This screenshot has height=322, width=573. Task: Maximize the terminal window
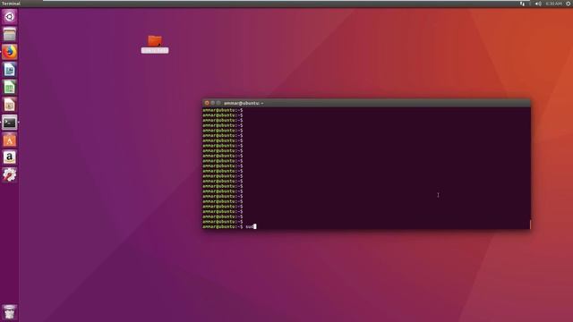(x=218, y=104)
